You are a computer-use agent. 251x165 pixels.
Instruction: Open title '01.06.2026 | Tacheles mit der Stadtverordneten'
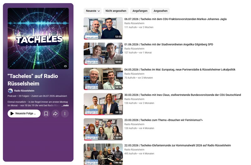click(169, 44)
